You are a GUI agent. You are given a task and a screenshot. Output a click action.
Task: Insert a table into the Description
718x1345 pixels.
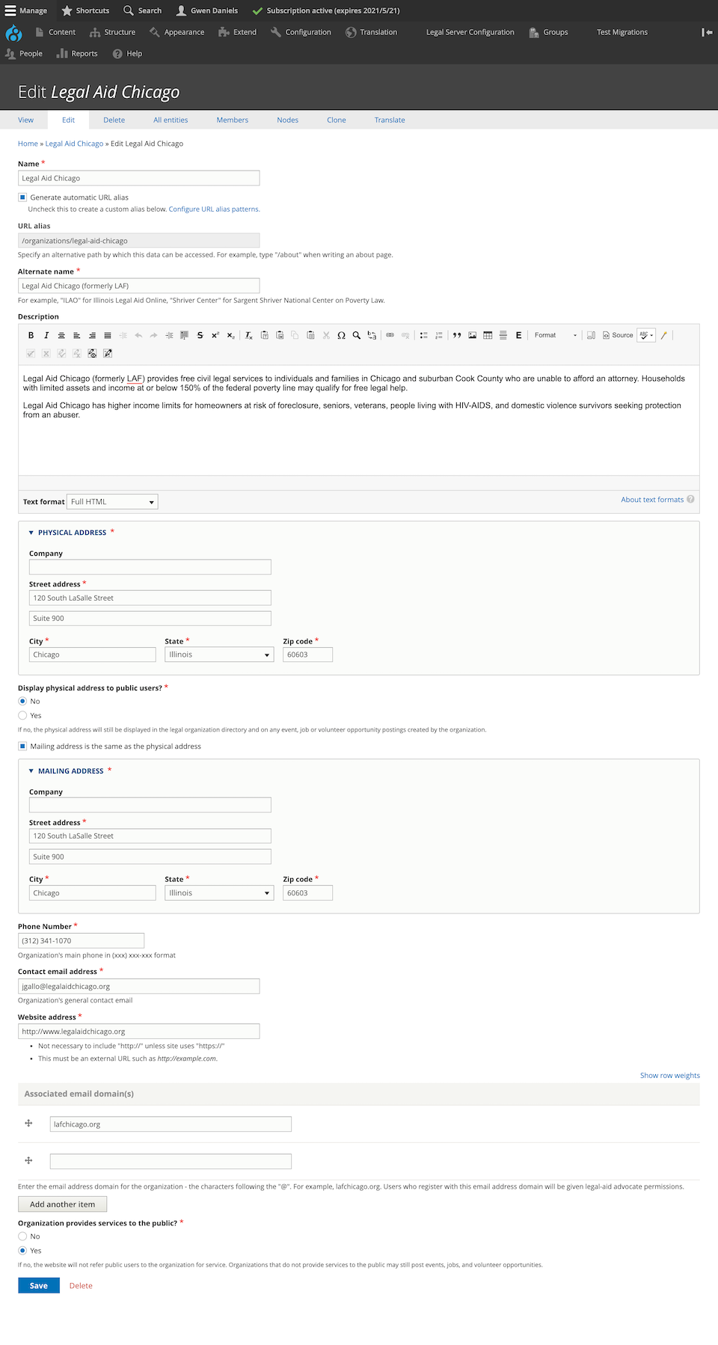click(x=488, y=335)
